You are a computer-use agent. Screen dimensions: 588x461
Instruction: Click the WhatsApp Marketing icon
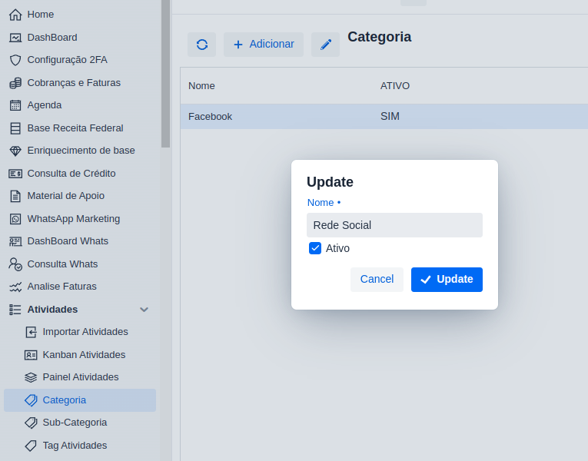15,219
